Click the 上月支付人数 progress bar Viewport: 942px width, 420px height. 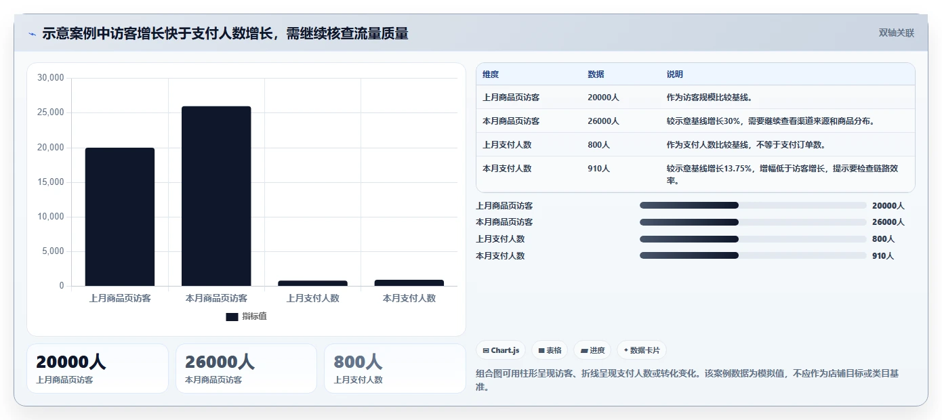click(753, 239)
